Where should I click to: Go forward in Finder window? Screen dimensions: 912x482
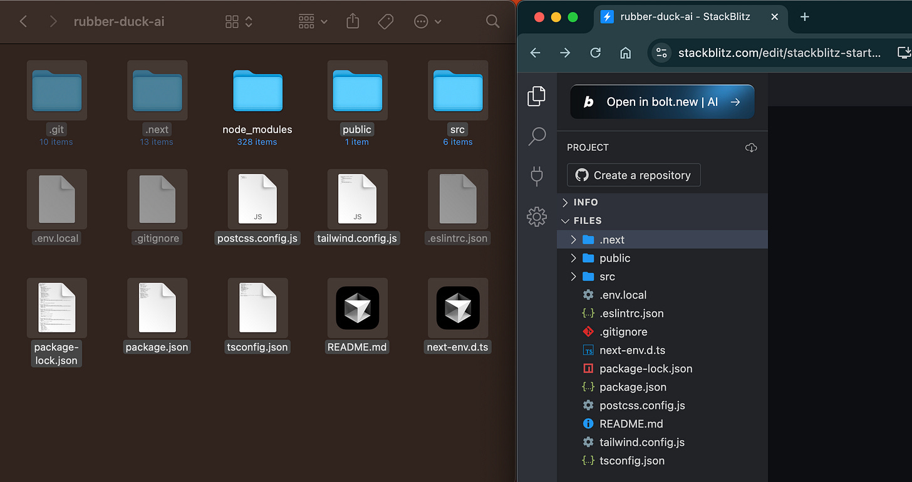(53, 22)
